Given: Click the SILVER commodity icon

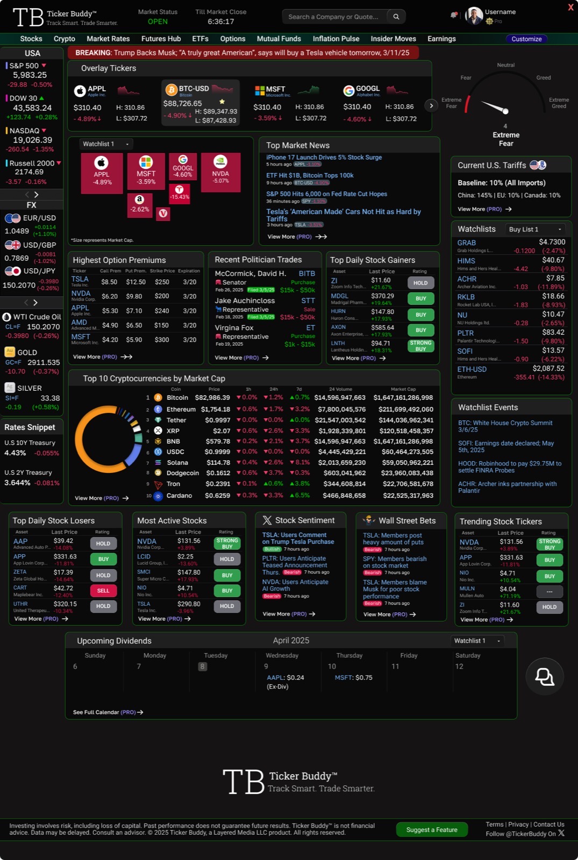Looking at the screenshot, I should pos(10,388).
